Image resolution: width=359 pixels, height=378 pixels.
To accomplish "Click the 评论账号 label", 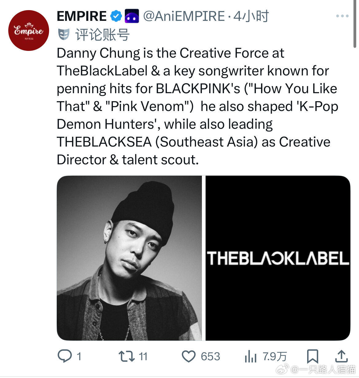I will click(x=102, y=35).
